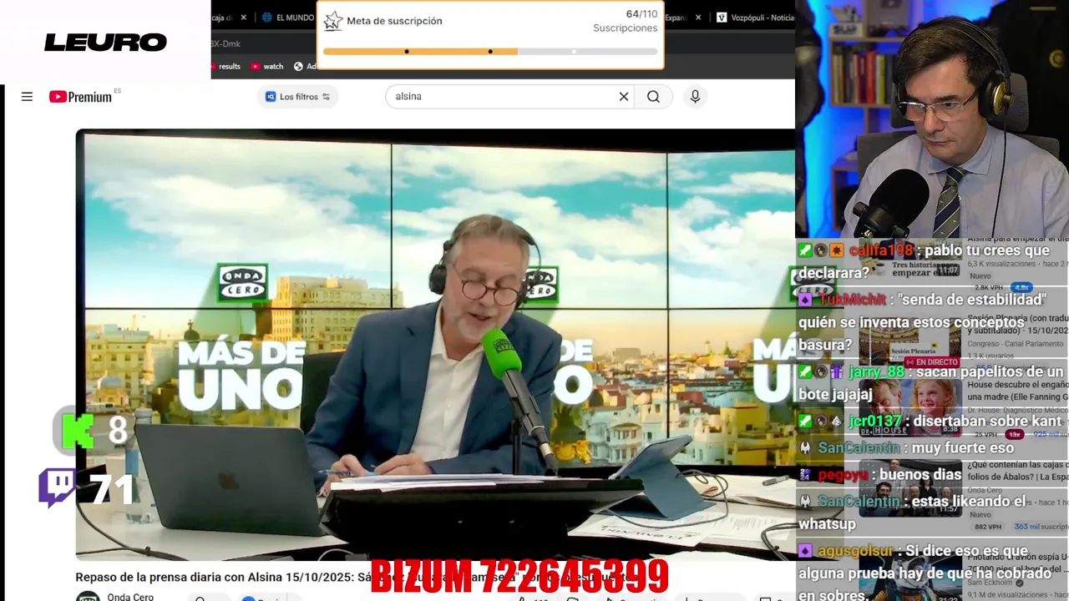Open the Onda Cero channel avatar
Image resolution: width=1069 pixels, height=601 pixels.
pyautogui.click(x=88, y=596)
